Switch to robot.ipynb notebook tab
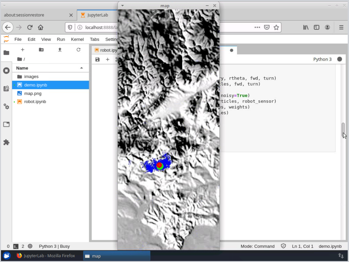349x262 pixels. coord(105,50)
